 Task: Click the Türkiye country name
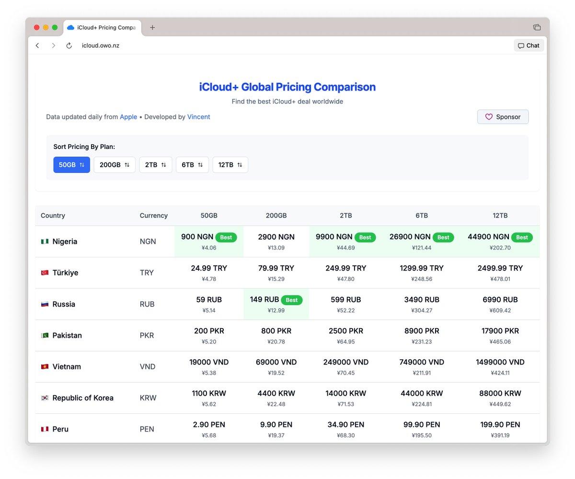[65, 273]
